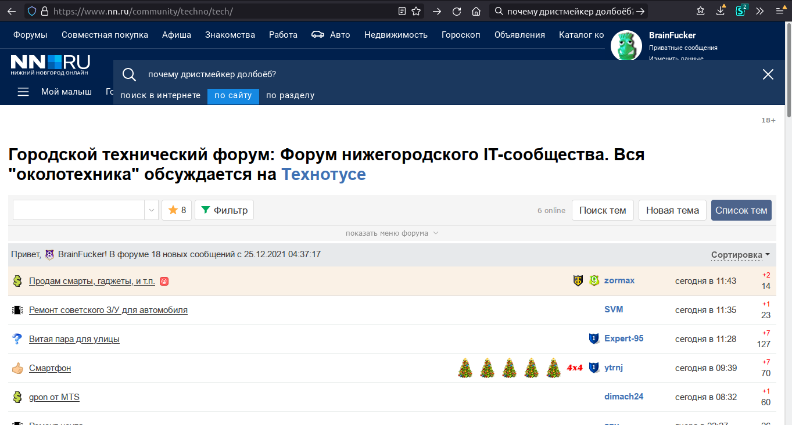
Task: Open the browser downloads icon
Action: (721, 11)
